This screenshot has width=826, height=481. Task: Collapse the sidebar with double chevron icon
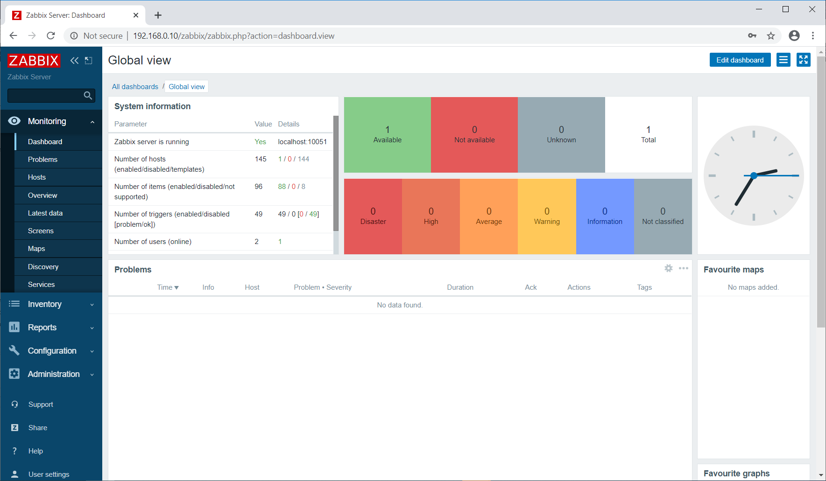pos(74,61)
